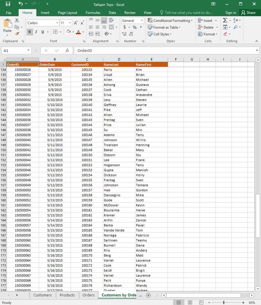The width and height of the screenshot is (261, 305).
Task: Open the Formulas ribbon tab
Action: click(x=93, y=13)
